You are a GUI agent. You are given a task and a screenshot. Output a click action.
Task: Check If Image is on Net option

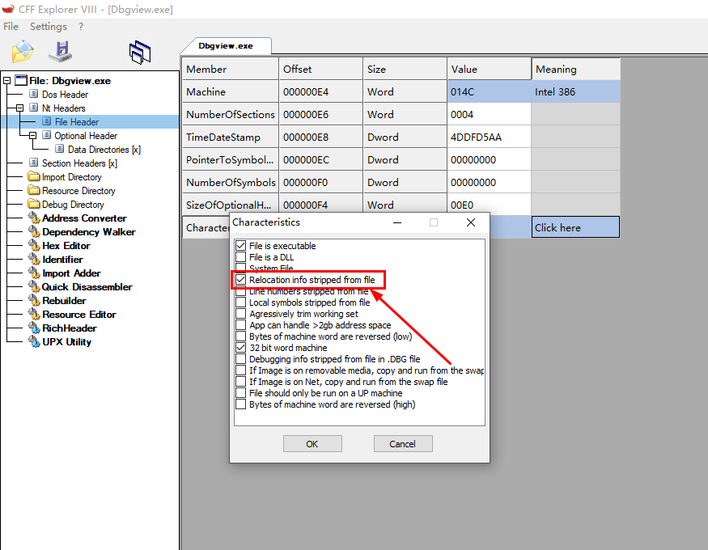pyautogui.click(x=240, y=382)
